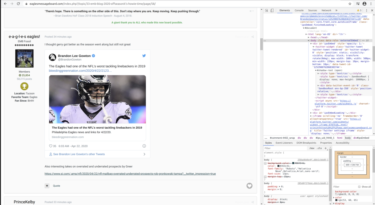Open DevTools three-dot customize menu
The height and width of the screenshot is (205, 375).
pos(367,10)
